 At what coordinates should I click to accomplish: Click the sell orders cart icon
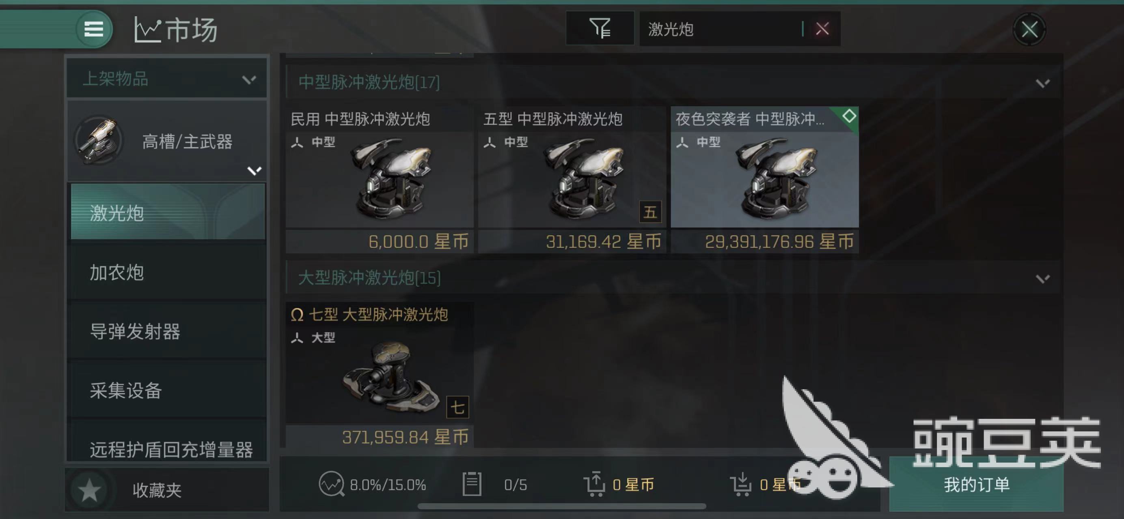click(595, 484)
